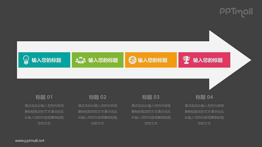262x147 pixels.
Task: Select the teal title text 输入您的标题
Action: point(47,60)
